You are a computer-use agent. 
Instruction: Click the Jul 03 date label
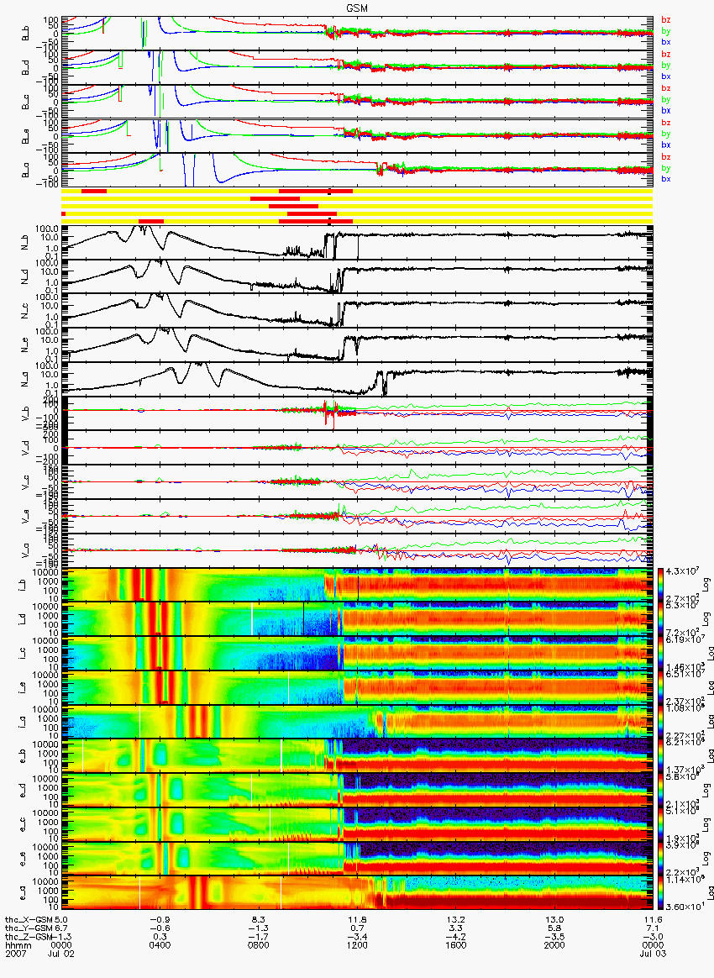point(652,954)
